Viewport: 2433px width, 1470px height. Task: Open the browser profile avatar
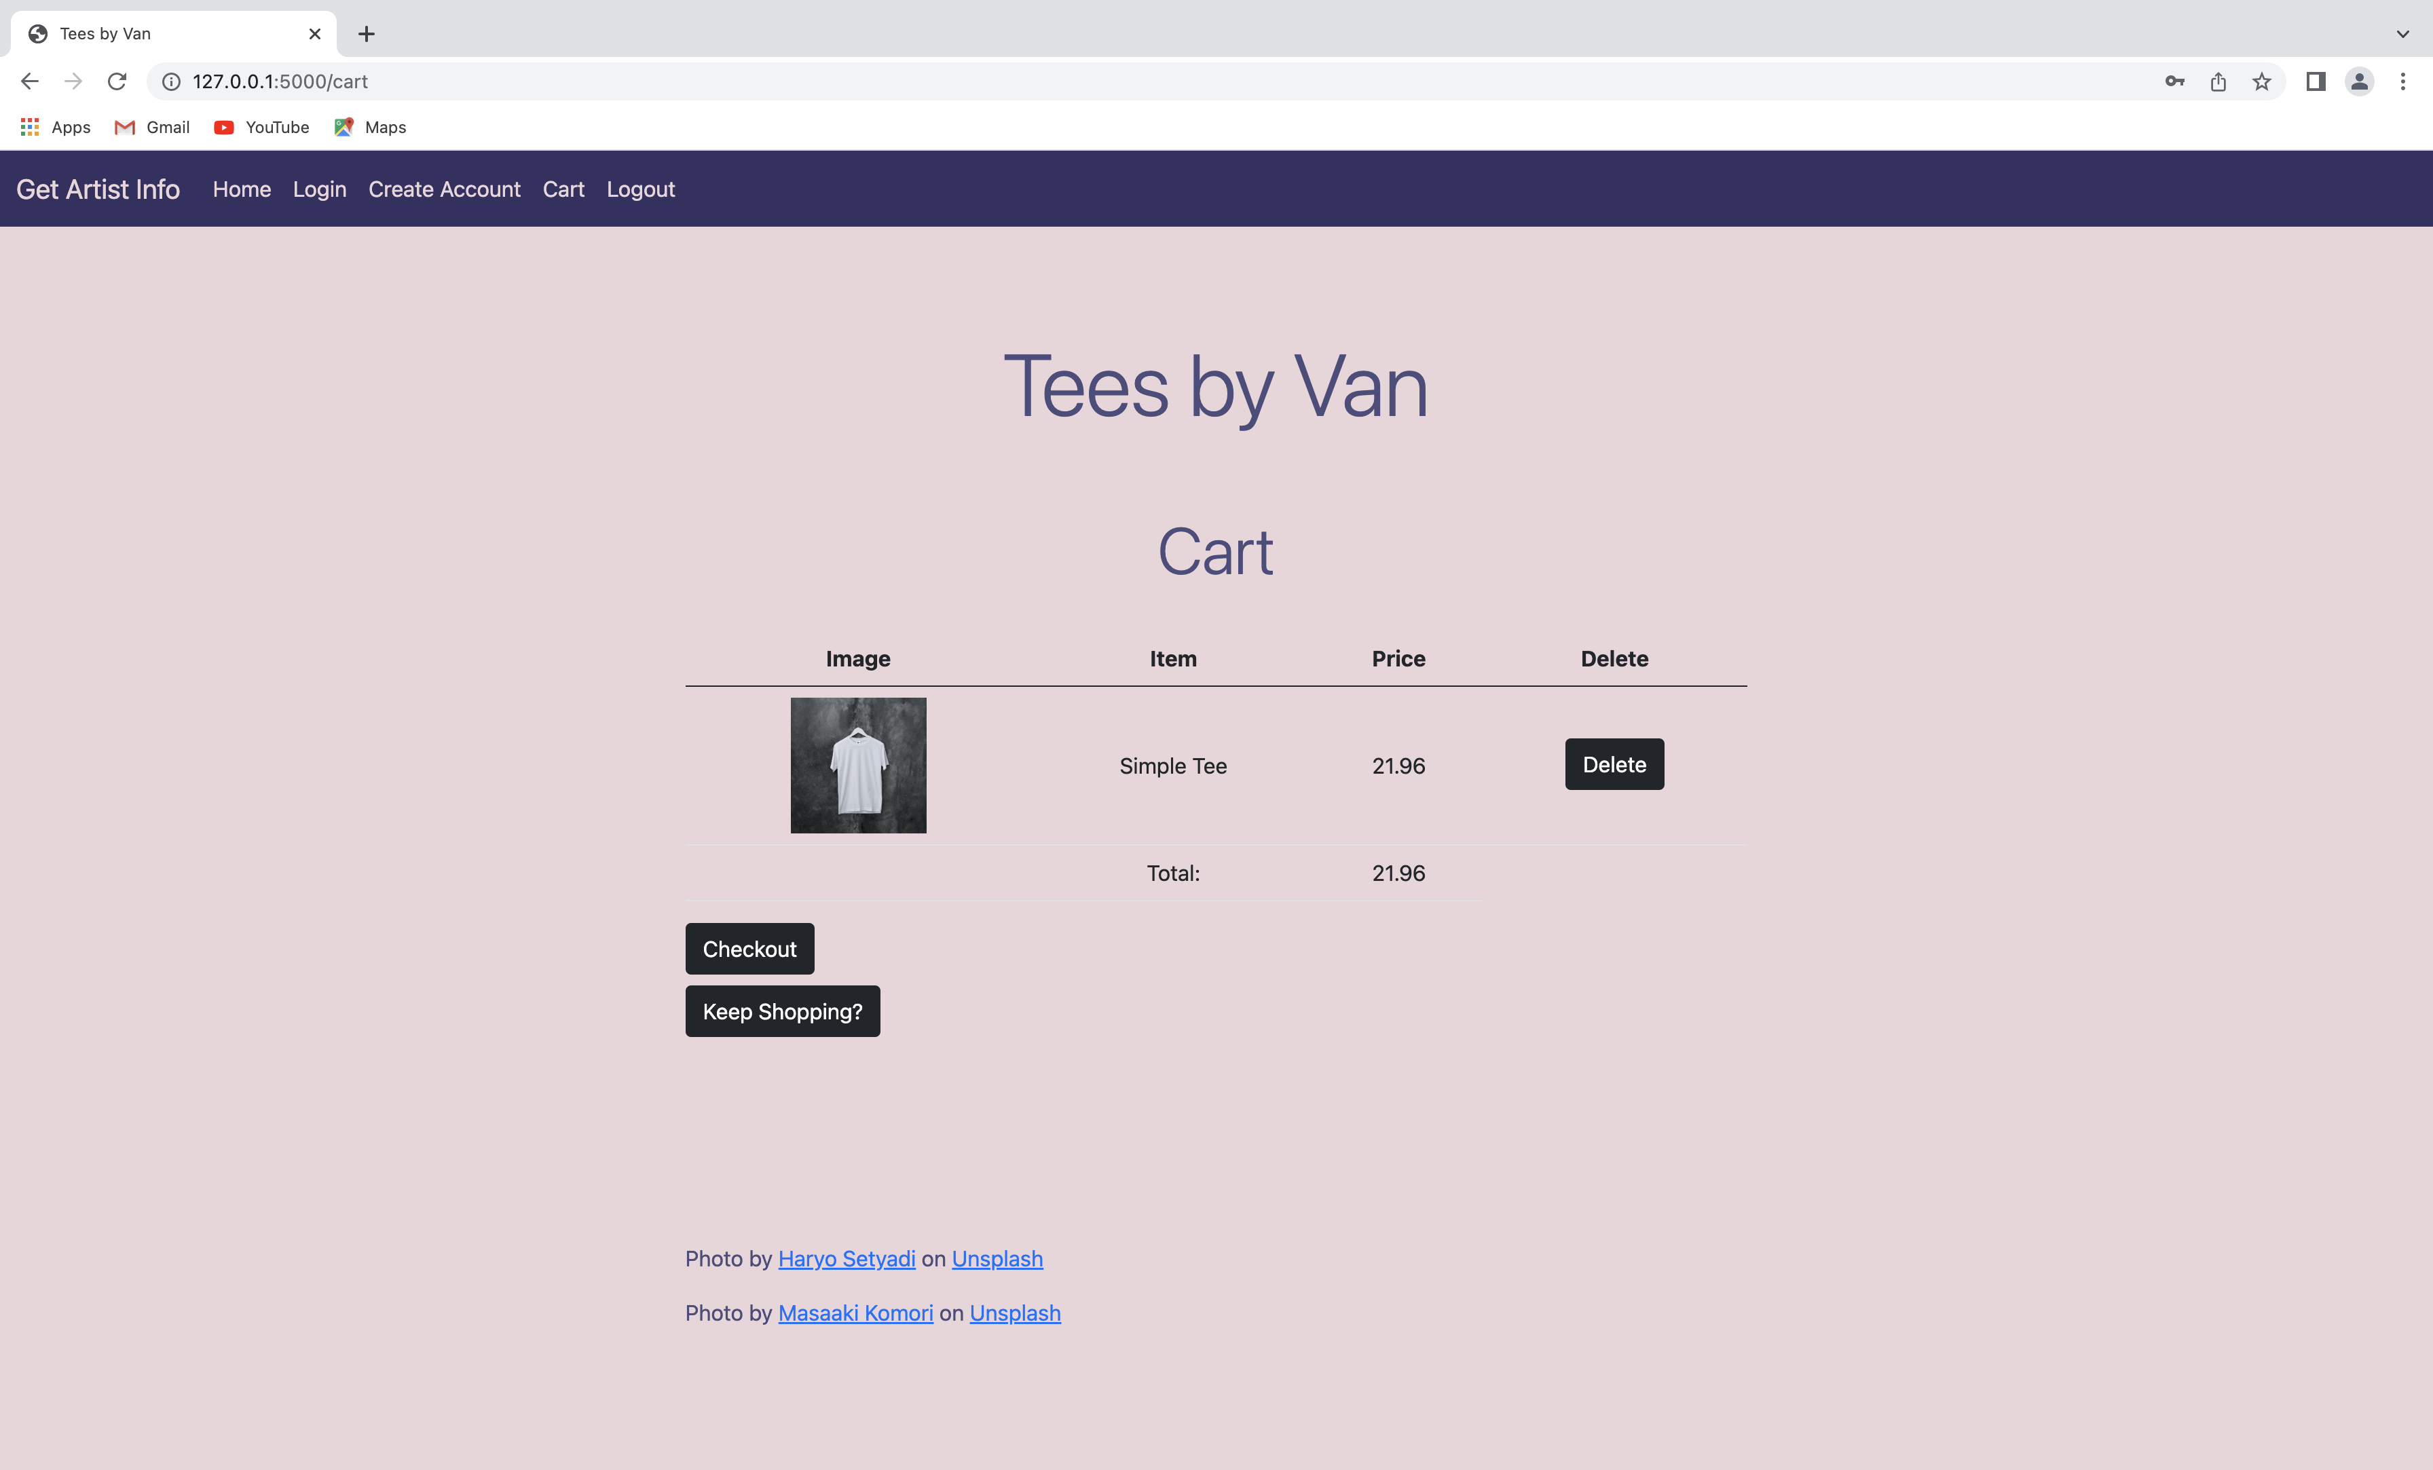(x=2360, y=81)
